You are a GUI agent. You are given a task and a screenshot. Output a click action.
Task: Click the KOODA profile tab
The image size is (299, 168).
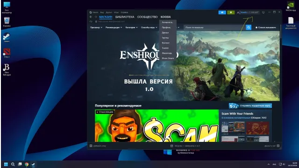[x=166, y=17]
